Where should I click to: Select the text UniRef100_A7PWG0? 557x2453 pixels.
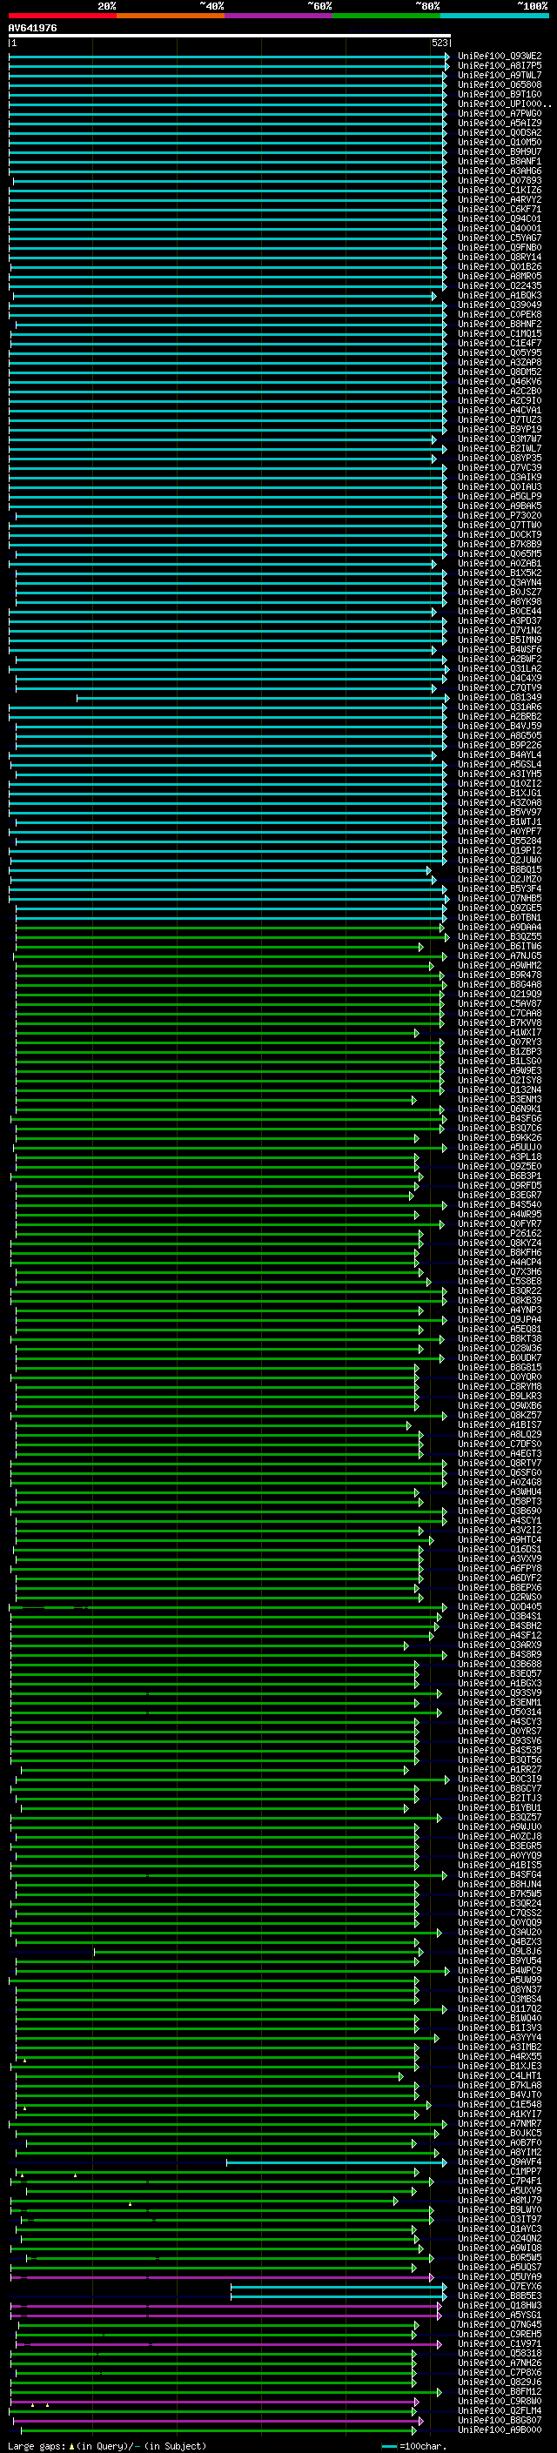click(x=500, y=113)
